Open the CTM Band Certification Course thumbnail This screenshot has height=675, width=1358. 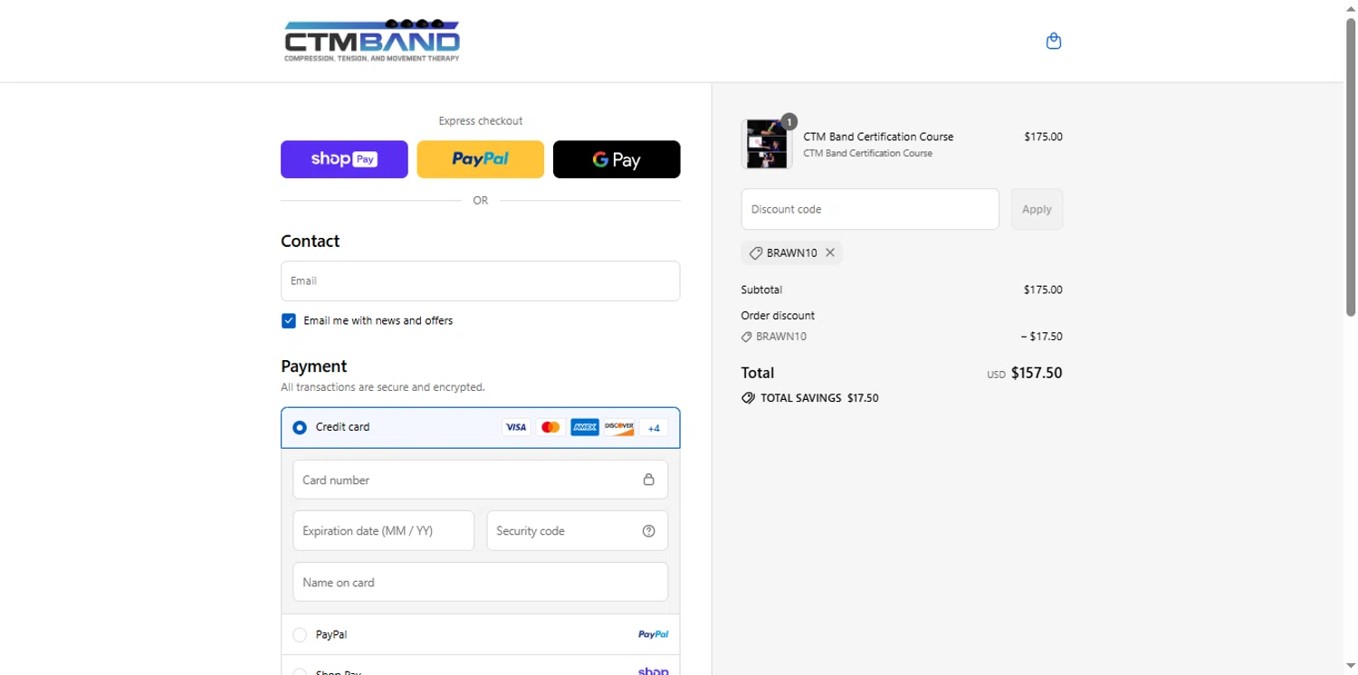click(767, 144)
